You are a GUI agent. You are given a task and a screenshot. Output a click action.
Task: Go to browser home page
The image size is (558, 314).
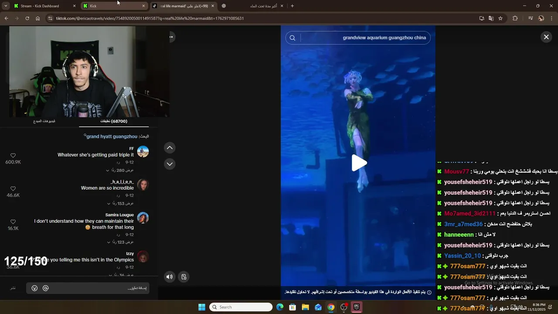[x=37, y=18]
